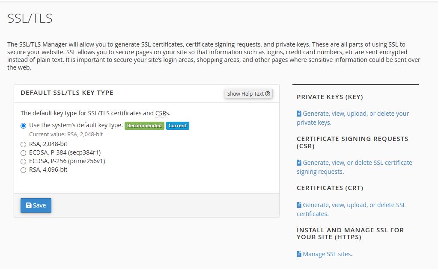The width and height of the screenshot is (438, 269).
Task: Click the question mark icon in Show Help Text
Action: [x=268, y=94]
